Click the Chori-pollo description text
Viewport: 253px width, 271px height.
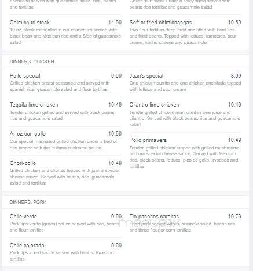coord(64,177)
